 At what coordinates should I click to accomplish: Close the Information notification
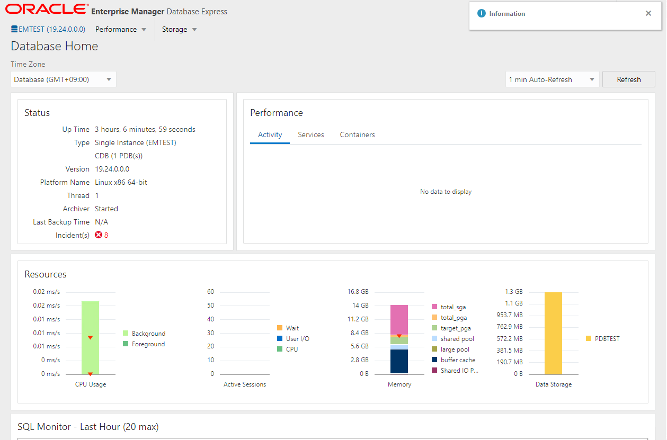point(648,14)
